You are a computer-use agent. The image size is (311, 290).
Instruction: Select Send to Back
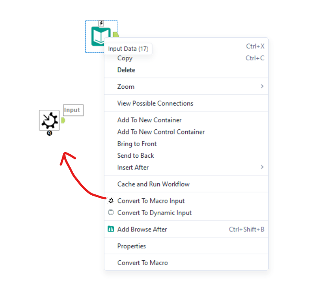point(186,156)
